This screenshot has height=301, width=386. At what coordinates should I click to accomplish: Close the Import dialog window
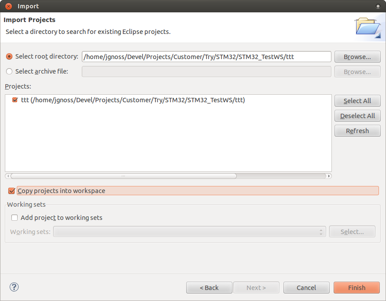pyautogui.click(x=9, y=6)
